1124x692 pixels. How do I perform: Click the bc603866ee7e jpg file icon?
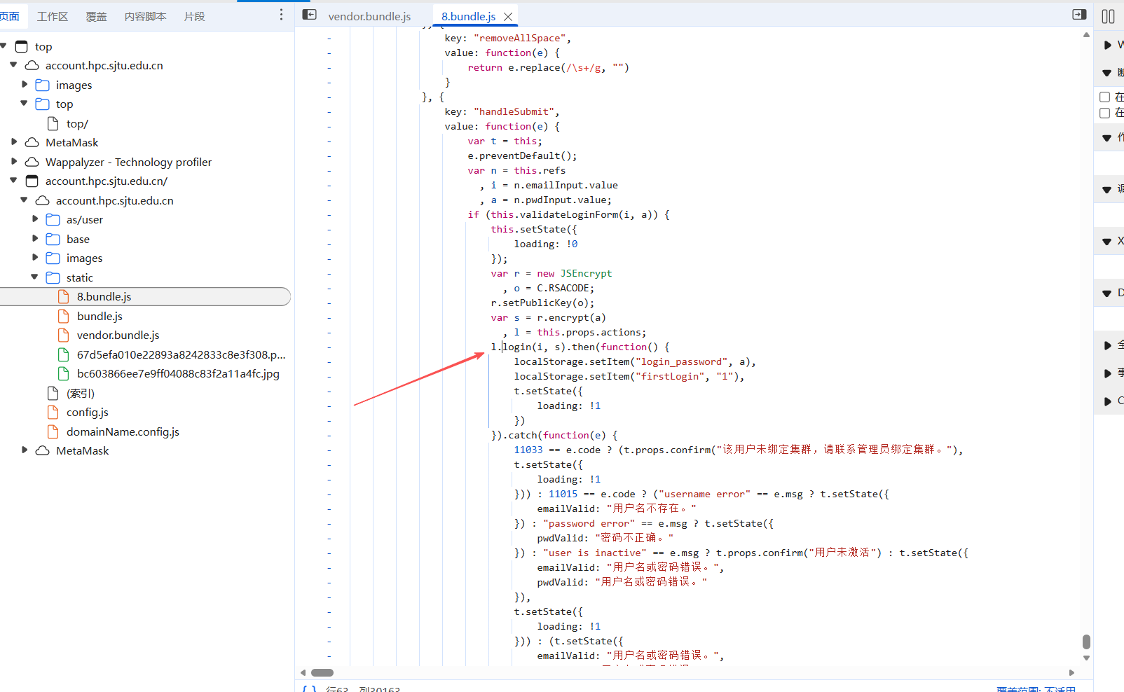pos(64,373)
